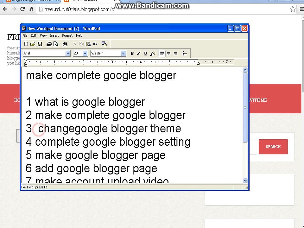Click the browser Back arrow
304x228 pixels.
[x=5, y=9]
